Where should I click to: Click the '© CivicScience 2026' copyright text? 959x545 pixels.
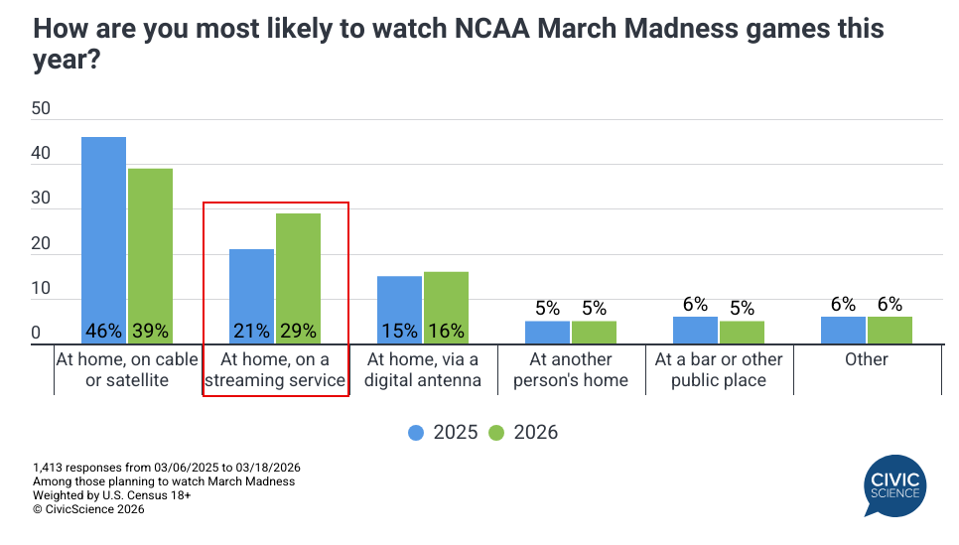(88, 509)
